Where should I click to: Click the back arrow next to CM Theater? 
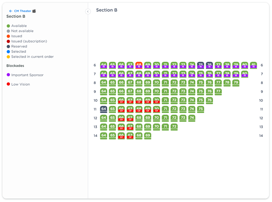point(11,11)
